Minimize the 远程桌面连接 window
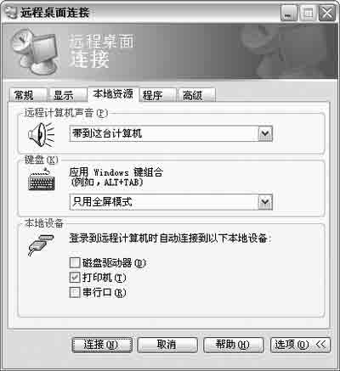The image size is (340, 371). (289, 13)
